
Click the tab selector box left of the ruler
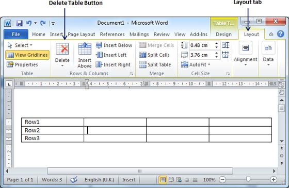pyautogui.click(x=9, y=84)
